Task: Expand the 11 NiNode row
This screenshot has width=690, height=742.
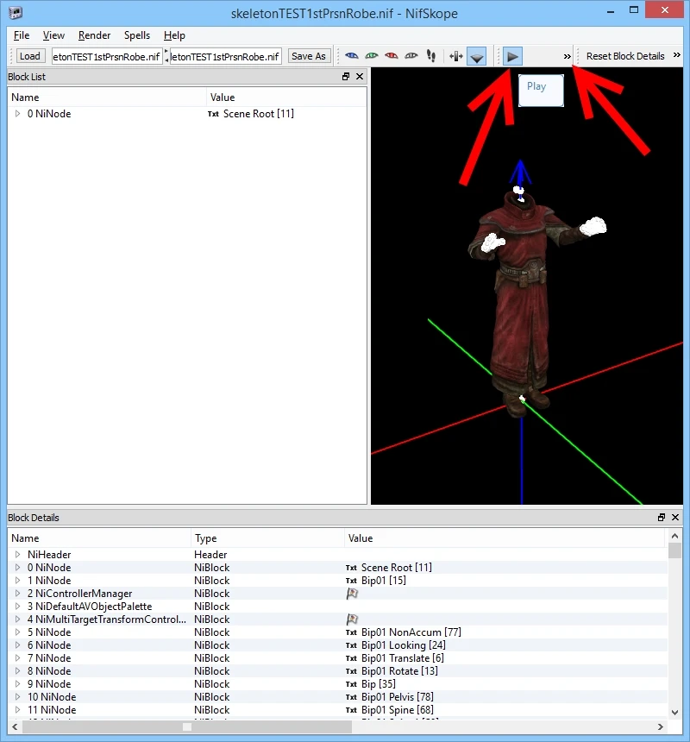Action: click(17, 710)
